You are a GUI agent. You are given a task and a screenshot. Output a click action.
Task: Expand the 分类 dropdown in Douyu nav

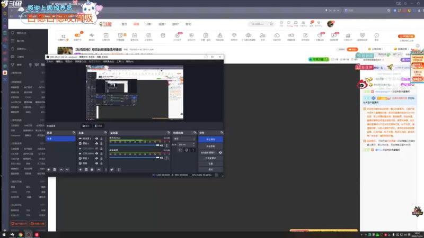(x=149, y=24)
